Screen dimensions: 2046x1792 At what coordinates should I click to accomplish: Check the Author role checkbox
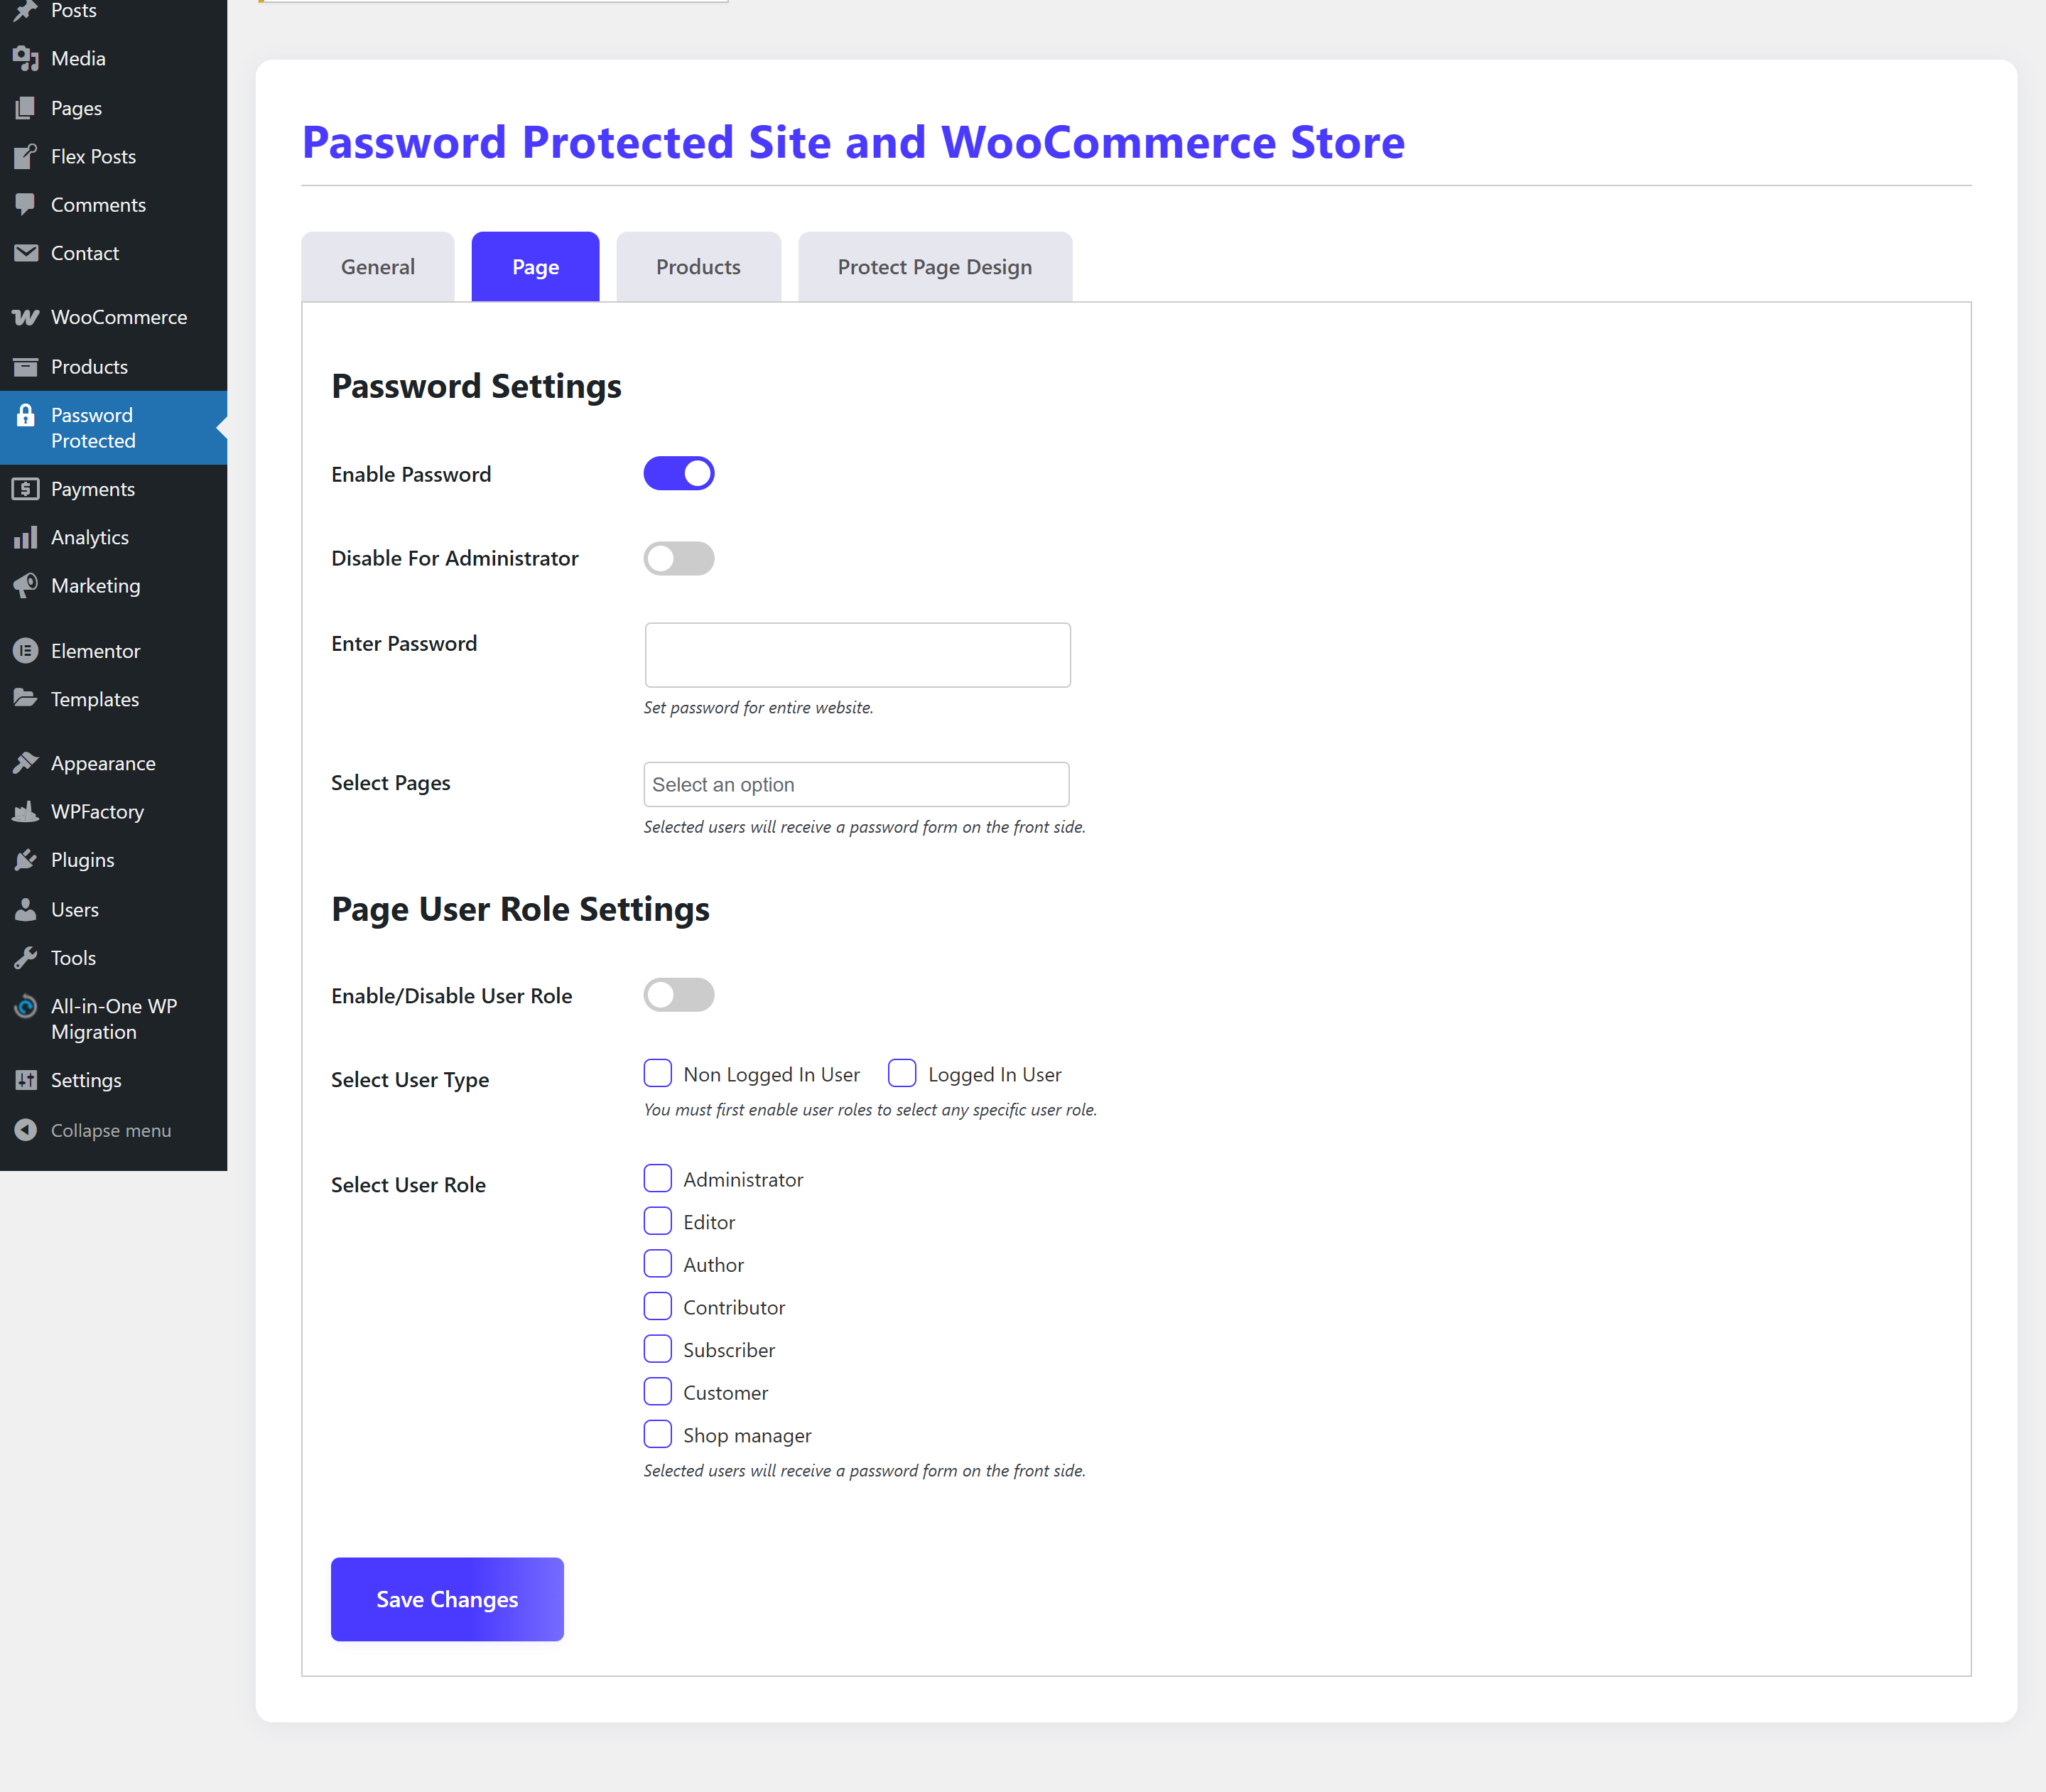tap(658, 1264)
